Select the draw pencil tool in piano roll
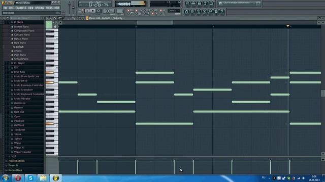The width and height of the screenshot is (325, 182). coord(60,18)
